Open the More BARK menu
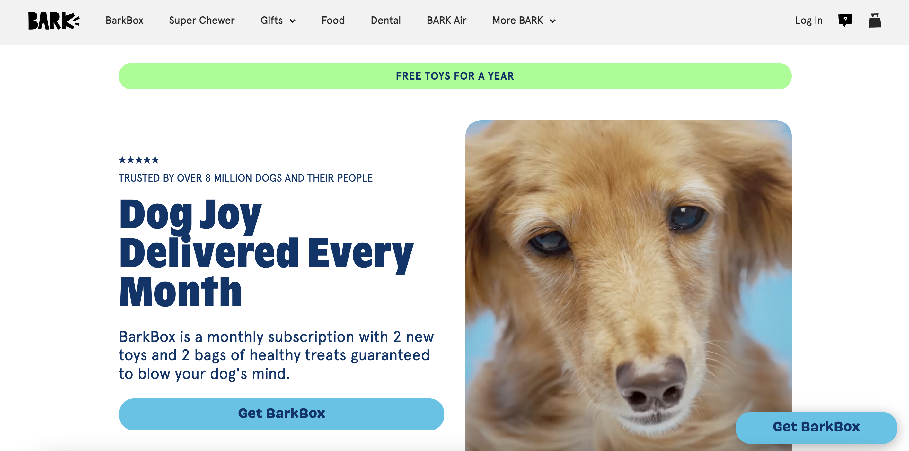909x451 pixels. click(x=524, y=21)
